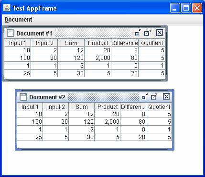Viewport: 205px width, 177px height.
Task: Select Input 1 cell 25 in Document #1
Action: coord(18,73)
